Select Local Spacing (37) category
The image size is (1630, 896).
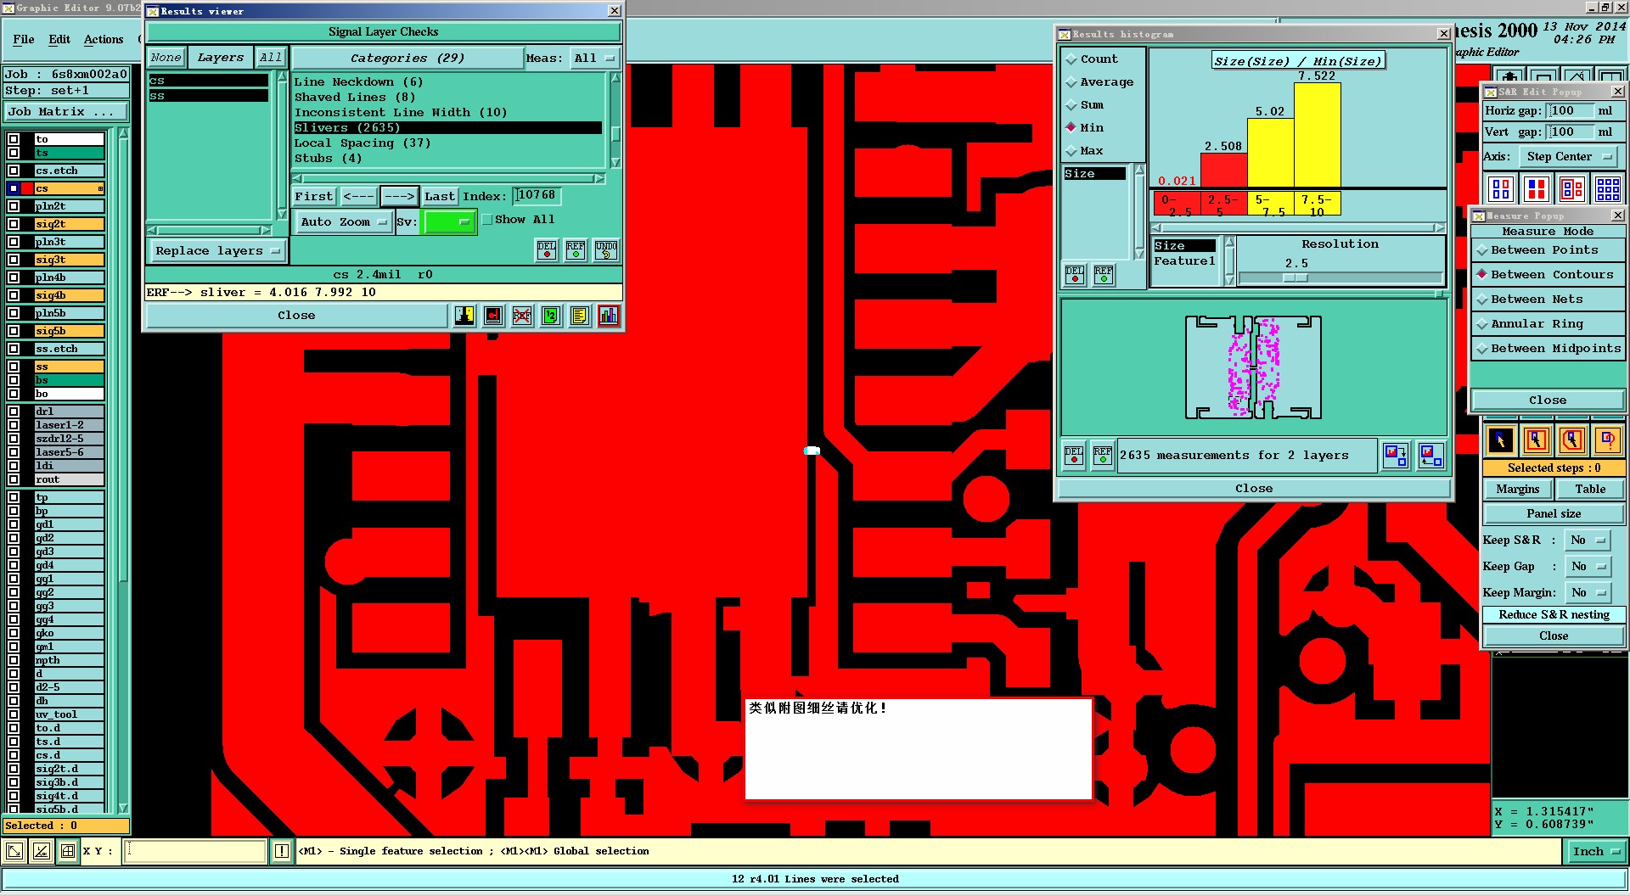tap(447, 143)
